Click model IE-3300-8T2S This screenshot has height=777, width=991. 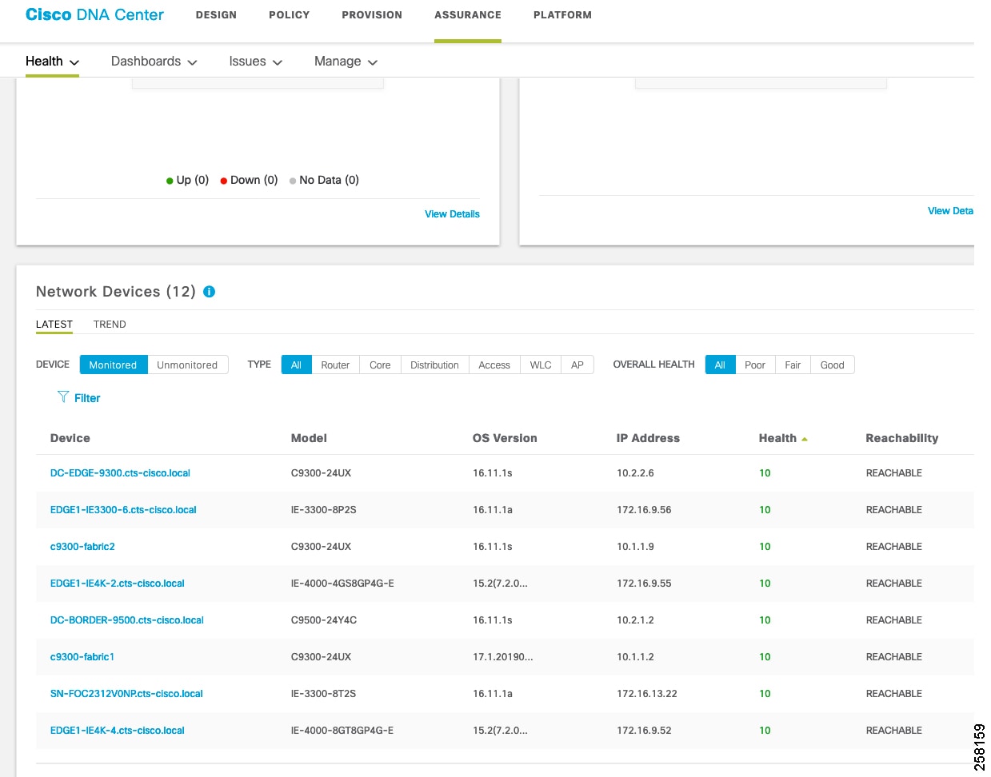click(323, 694)
